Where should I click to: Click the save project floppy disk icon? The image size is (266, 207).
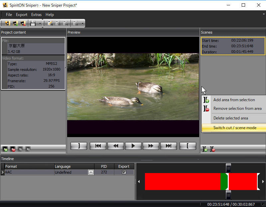pyautogui.click(x=33, y=23)
